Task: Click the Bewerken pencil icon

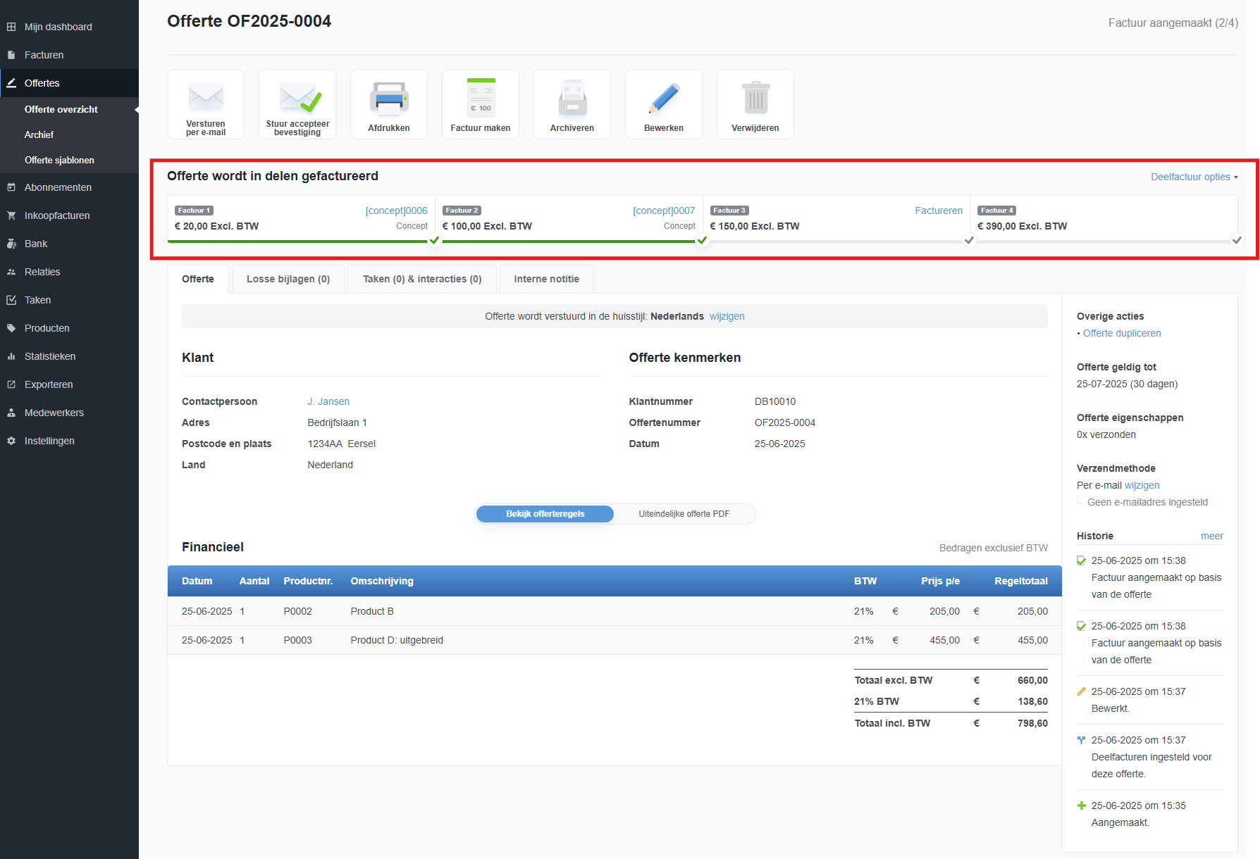Action: [x=664, y=99]
